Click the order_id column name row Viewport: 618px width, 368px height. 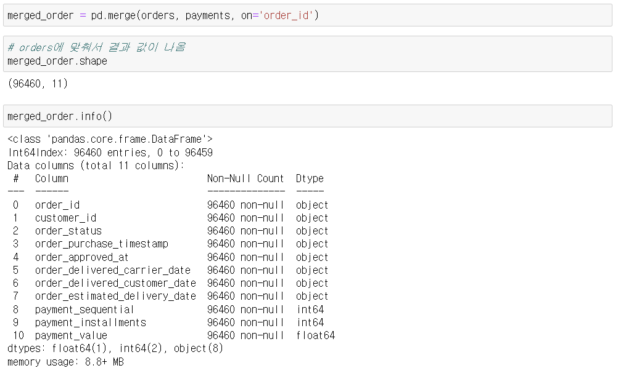click(x=57, y=205)
